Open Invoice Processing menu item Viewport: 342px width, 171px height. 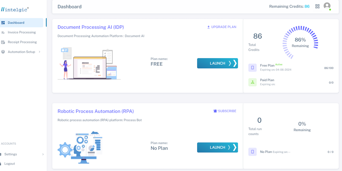click(x=22, y=32)
